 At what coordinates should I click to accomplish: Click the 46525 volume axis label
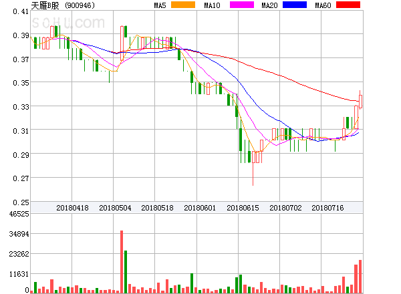click(x=19, y=214)
